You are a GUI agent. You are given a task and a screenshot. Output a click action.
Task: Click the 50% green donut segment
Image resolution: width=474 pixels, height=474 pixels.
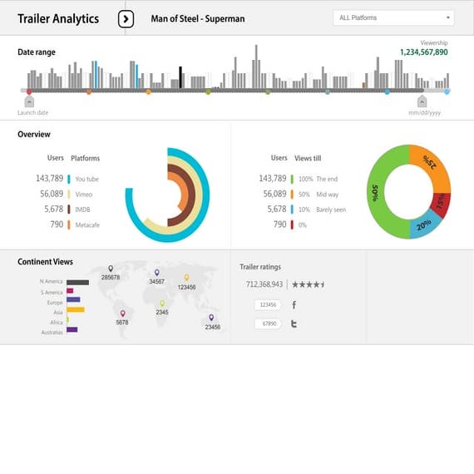pyautogui.click(x=375, y=193)
